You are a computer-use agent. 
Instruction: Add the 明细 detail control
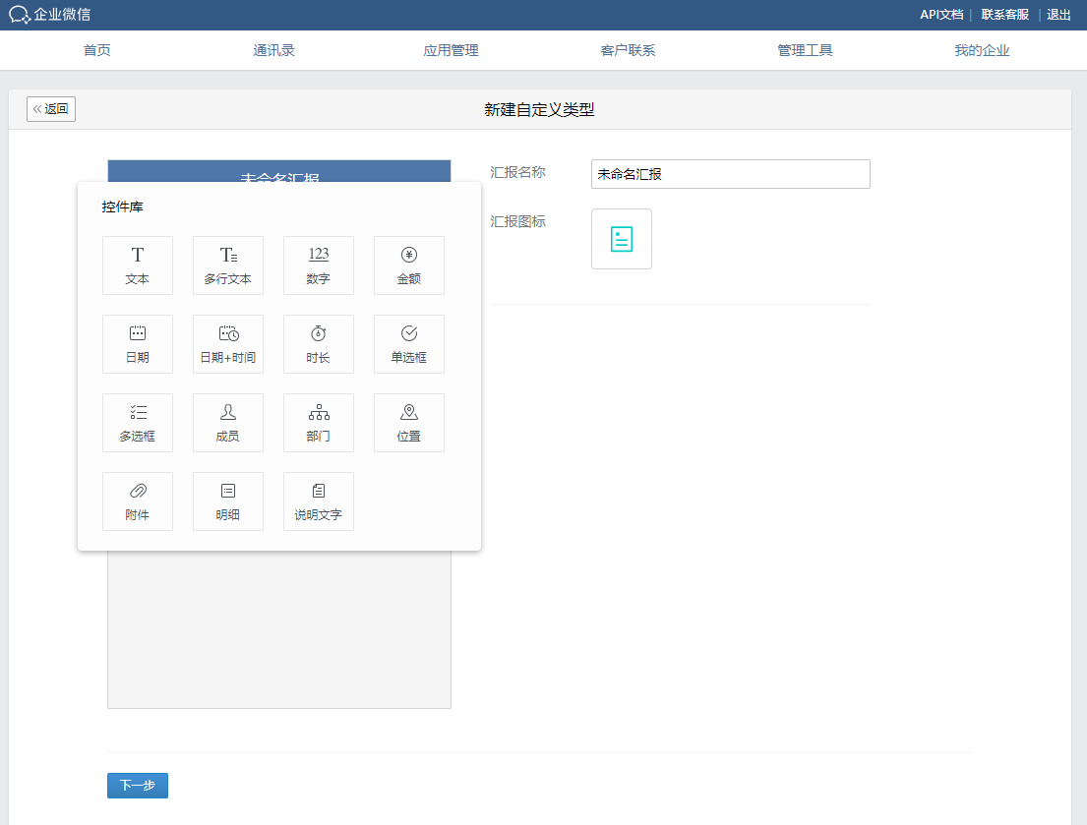[x=228, y=501]
